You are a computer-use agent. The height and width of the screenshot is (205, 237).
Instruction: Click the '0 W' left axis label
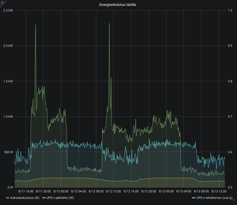(10, 187)
